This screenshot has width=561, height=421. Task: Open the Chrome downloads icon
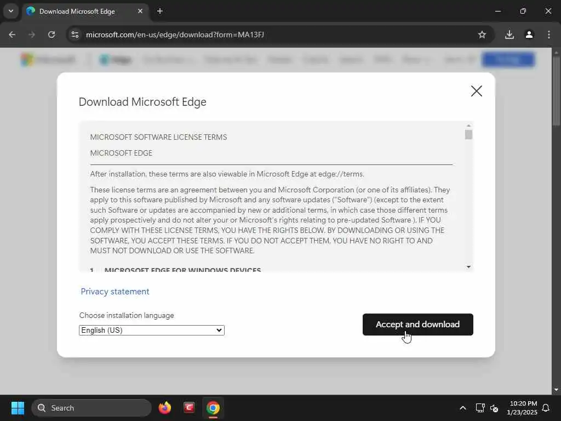509,35
